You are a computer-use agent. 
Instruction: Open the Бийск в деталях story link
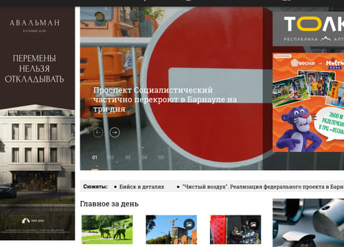pos(141,187)
